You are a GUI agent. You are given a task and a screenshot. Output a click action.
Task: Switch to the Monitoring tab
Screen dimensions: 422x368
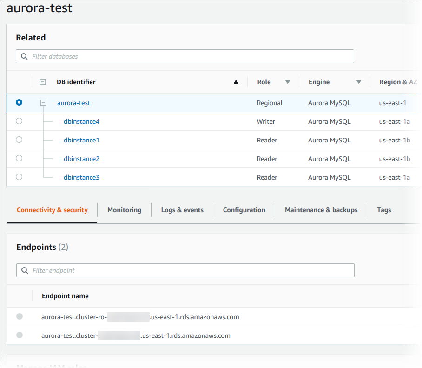(124, 210)
